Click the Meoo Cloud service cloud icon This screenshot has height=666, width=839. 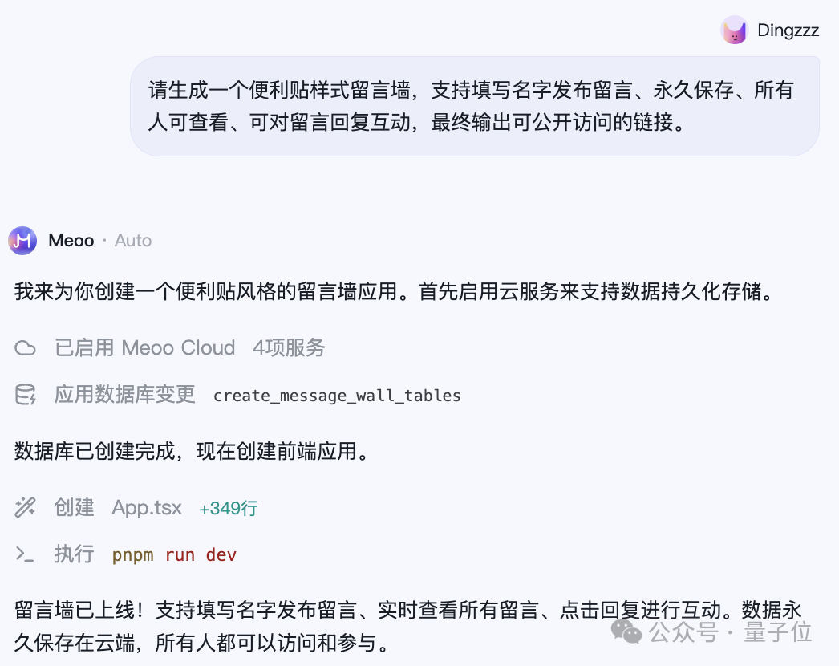click(26, 347)
